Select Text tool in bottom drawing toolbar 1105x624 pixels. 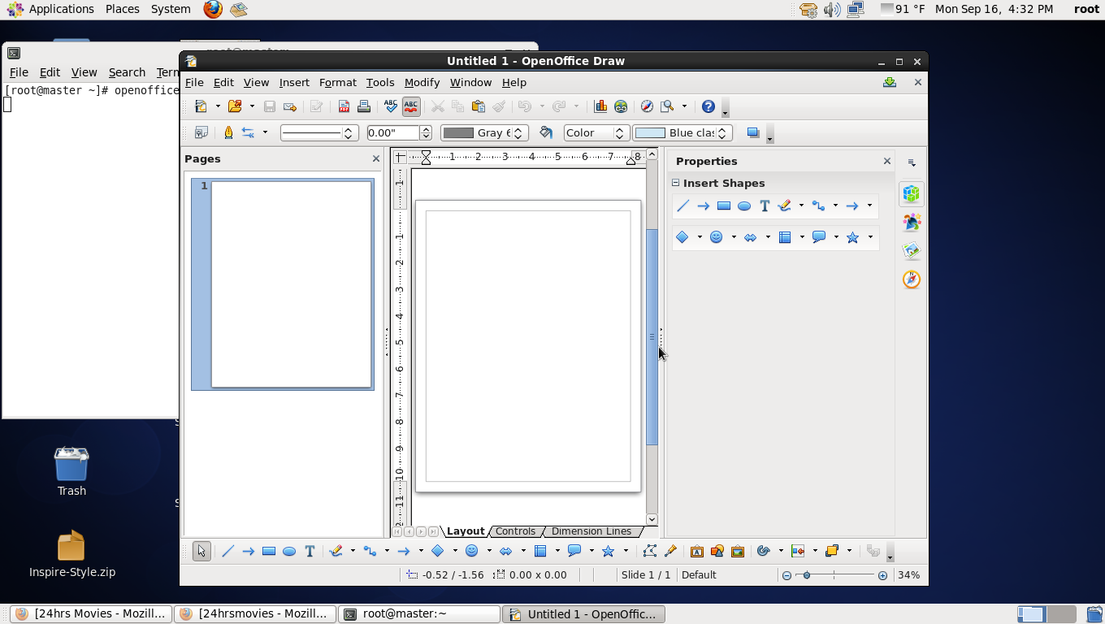pyautogui.click(x=310, y=551)
